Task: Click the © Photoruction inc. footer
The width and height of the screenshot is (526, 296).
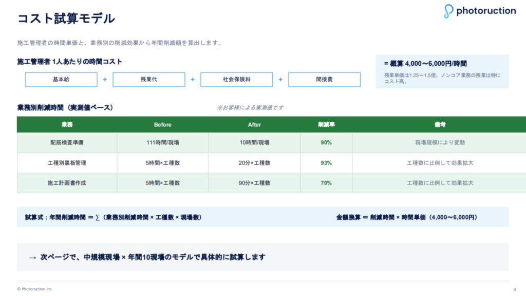Action: (35, 289)
